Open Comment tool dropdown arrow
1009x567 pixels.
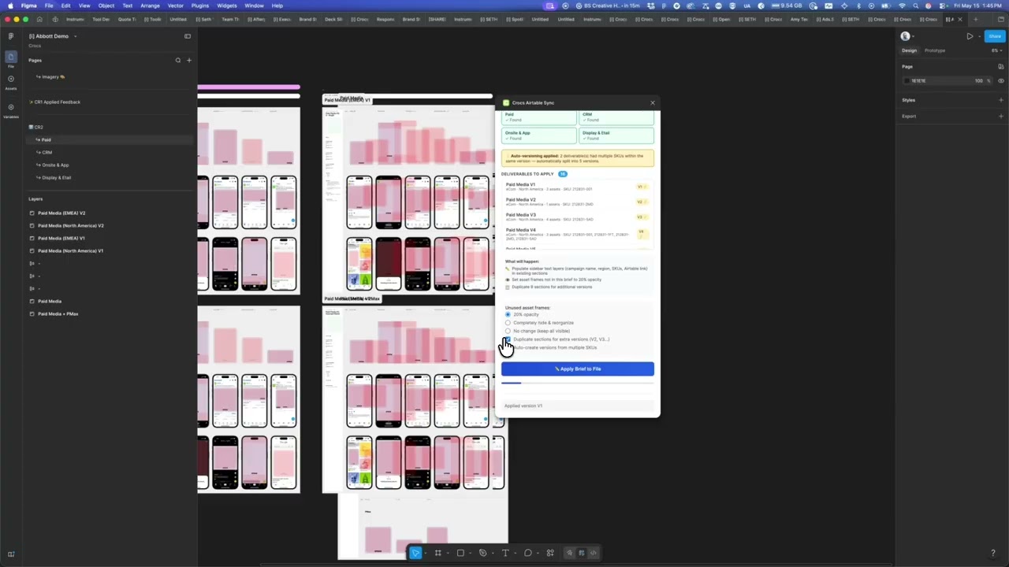[x=537, y=553]
